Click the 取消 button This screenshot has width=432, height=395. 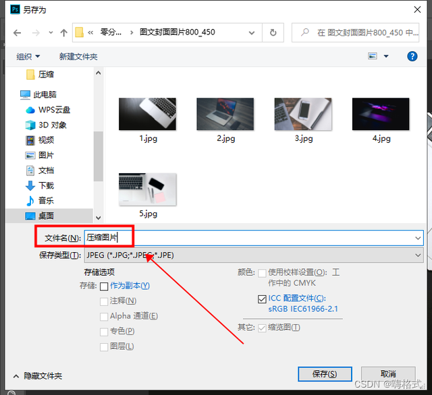[388, 374]
